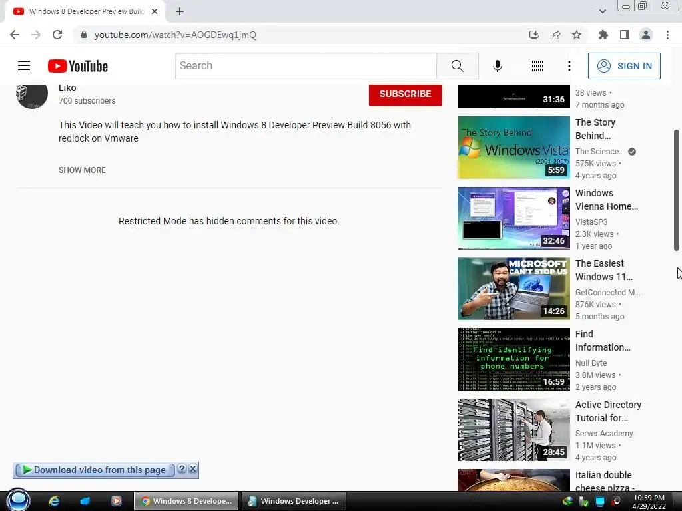The width and height of the screenshot is (682, 511).
Task: Launch Internet Explorer from taskbar
Action: 54,501
